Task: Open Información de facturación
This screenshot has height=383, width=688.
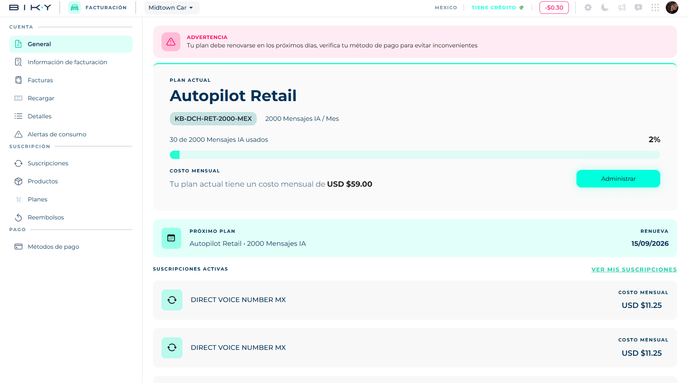Action: [71, 62]
